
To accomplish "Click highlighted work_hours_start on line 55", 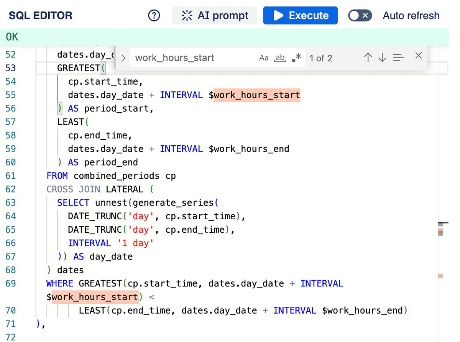I will (x=257, y=95).
